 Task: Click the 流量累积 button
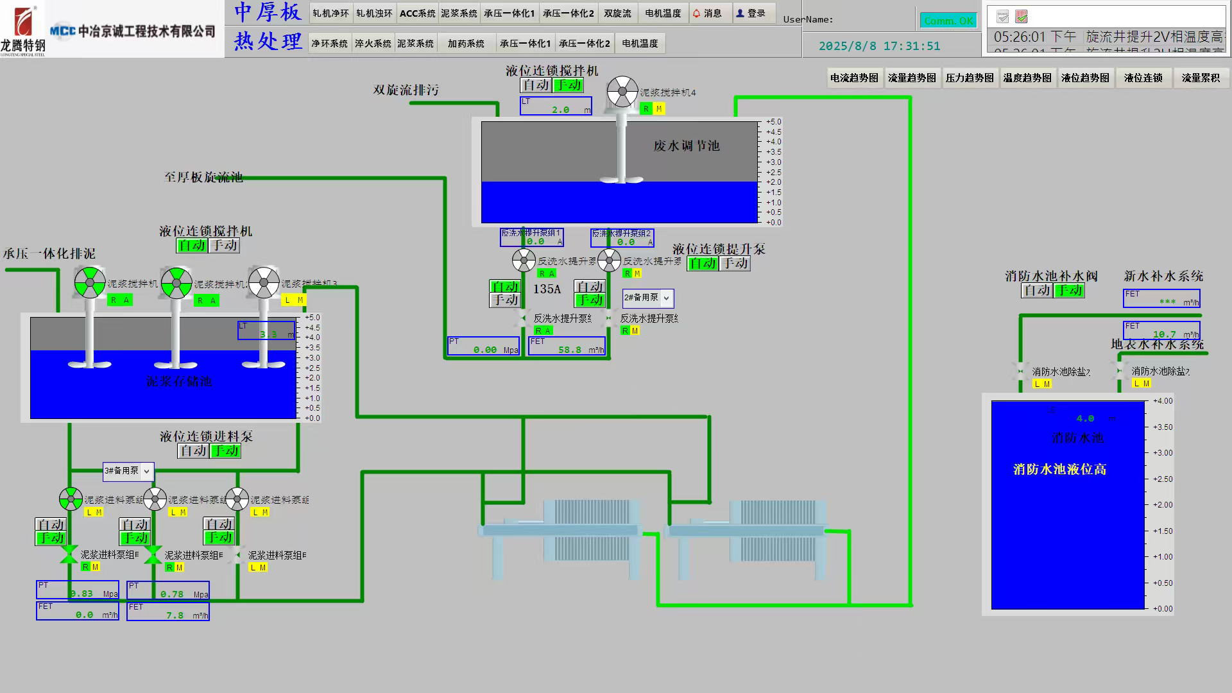click(x=1201, y=78)
